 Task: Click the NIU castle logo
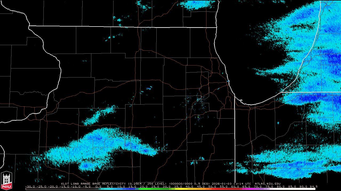6,180
